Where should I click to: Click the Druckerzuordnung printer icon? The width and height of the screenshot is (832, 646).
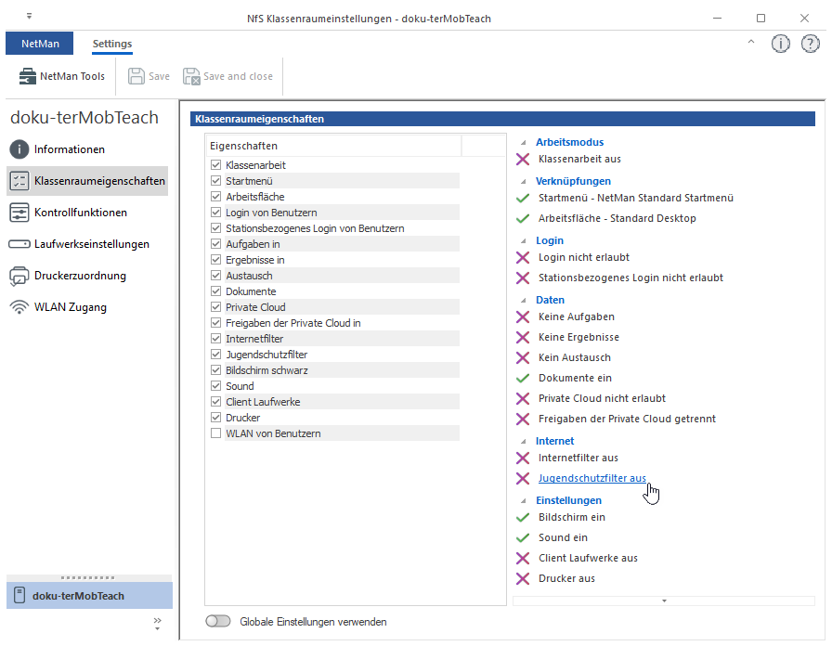click(19, 276)
